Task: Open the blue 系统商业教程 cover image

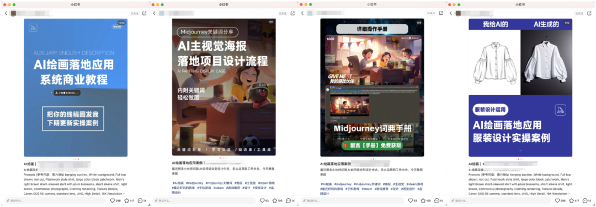Action: pos(76,88)
